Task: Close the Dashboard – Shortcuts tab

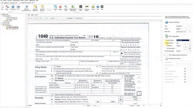Action: [x=16, y=3]
